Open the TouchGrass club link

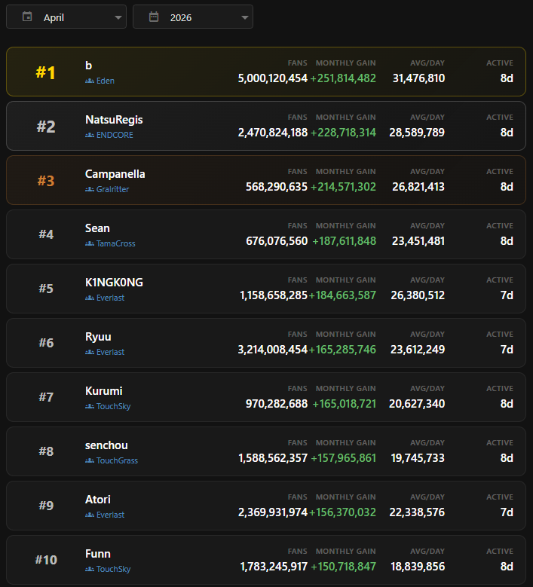117,461
